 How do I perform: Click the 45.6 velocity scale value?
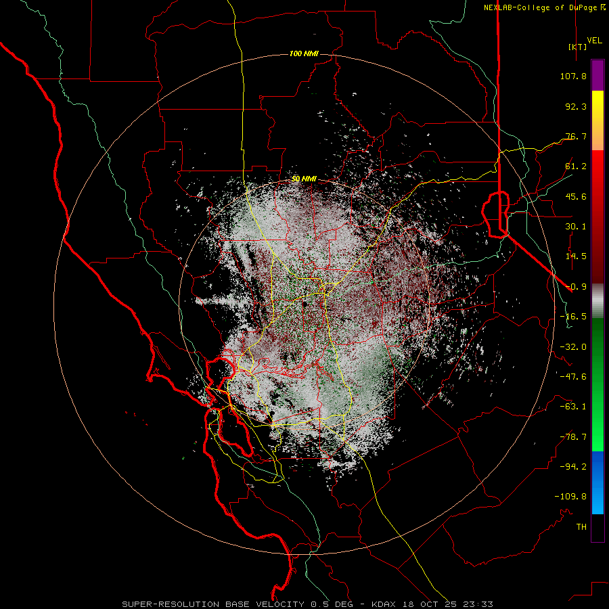pos(576,196)
